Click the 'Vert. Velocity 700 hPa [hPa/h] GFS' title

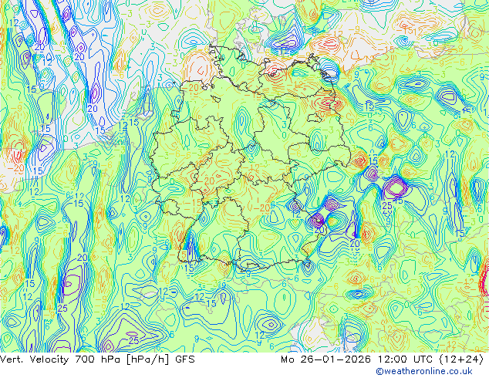97,359
